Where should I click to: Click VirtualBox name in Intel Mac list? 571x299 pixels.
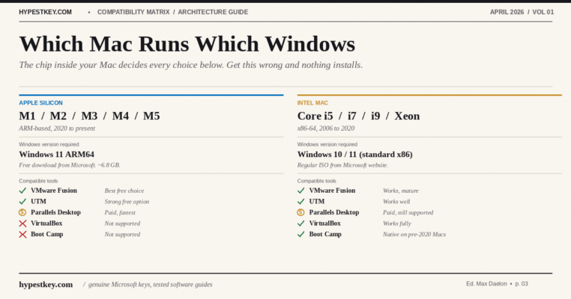pos(324,223)
